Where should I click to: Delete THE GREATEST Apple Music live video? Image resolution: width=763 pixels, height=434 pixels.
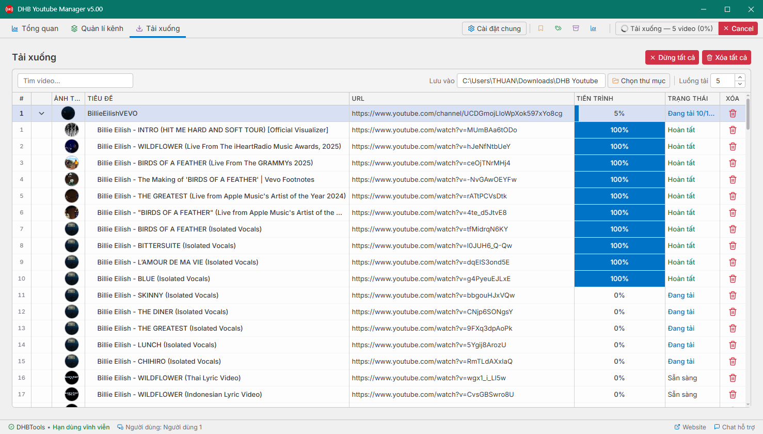pyautogui.click(x=733, y=196)
